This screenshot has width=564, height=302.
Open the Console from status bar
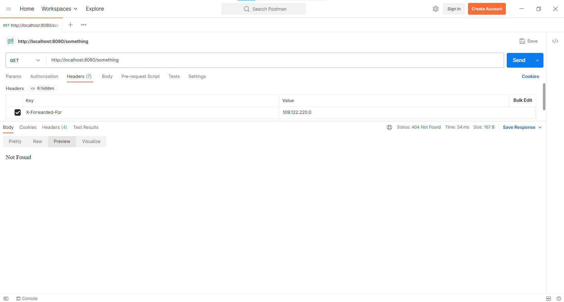click(27, 298)
